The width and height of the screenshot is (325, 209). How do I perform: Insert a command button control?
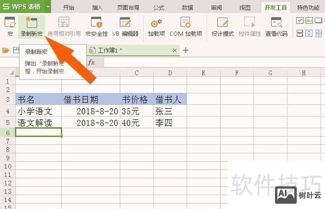(x=318, y=21)
